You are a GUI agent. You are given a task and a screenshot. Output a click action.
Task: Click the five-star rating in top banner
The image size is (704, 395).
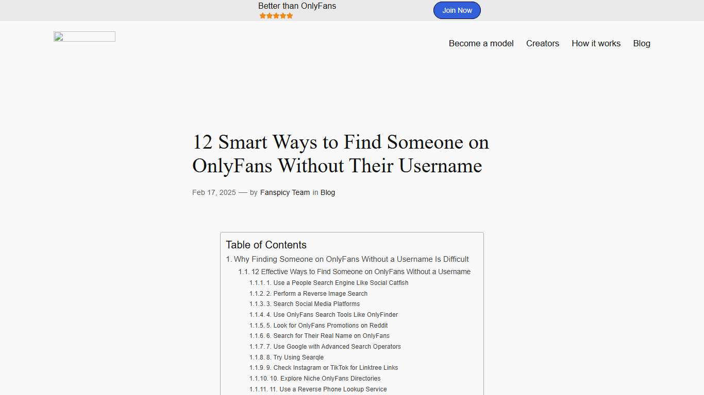click(x=276, y=15)
